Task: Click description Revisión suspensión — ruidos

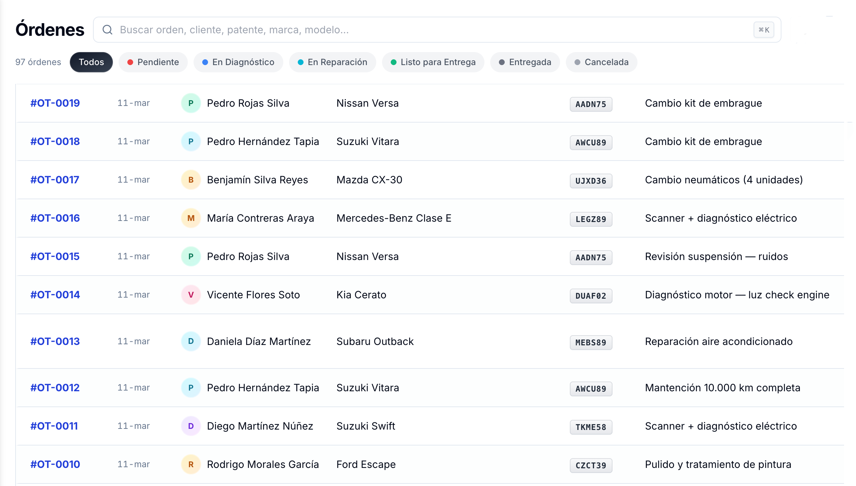Action: (716, 256)
